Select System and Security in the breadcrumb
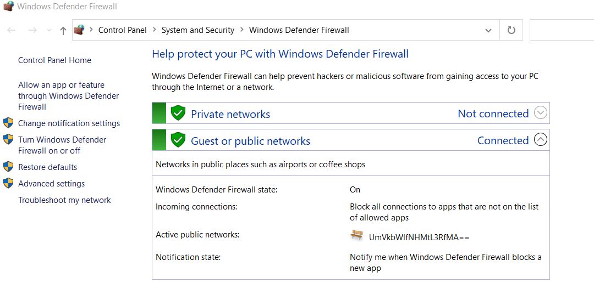 point(198,30)
